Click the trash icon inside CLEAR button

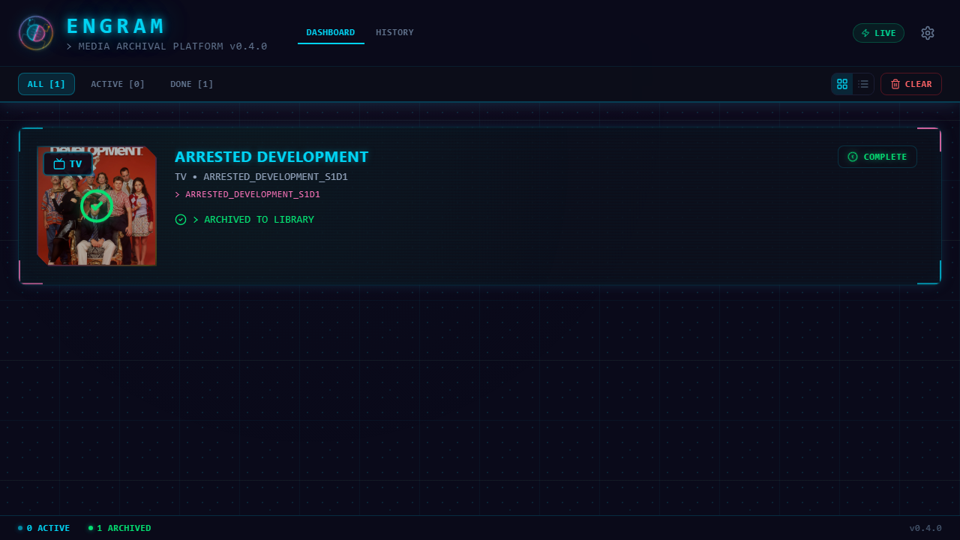click(x=895, y=84)
